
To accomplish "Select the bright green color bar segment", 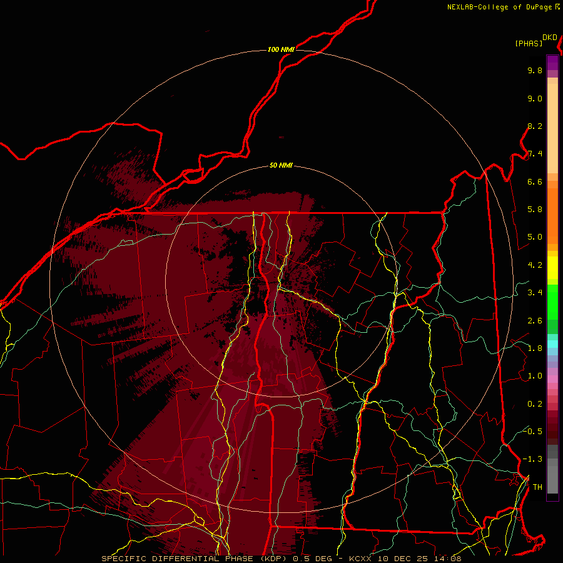I will [552, 302].
